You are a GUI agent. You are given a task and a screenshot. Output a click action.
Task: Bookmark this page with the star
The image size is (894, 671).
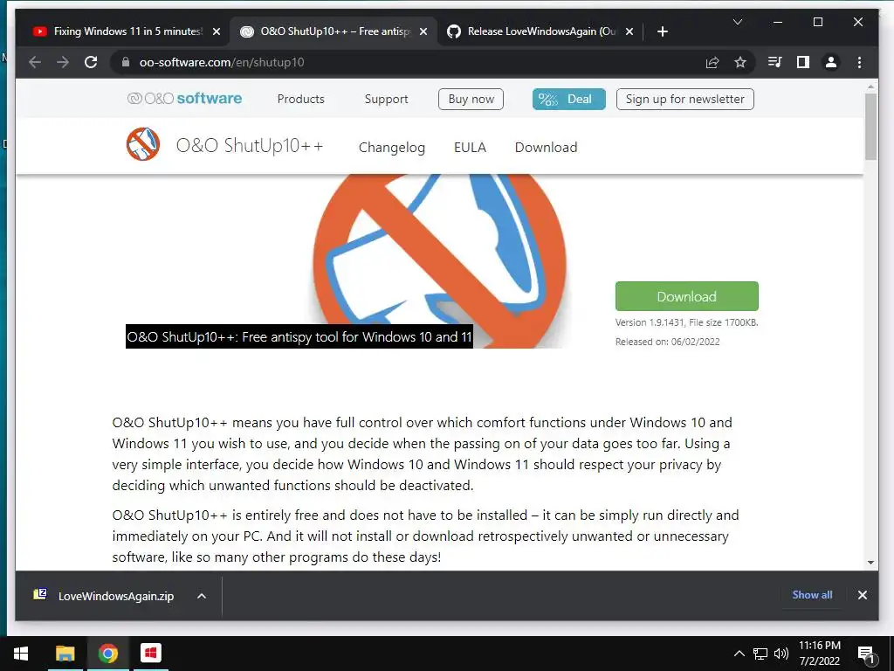(x=740, y=62)
